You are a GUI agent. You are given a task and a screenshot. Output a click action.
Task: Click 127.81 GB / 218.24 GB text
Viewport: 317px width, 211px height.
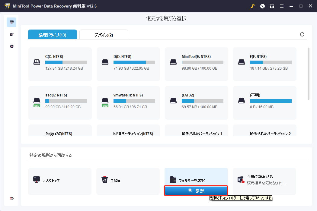point(64,68)
